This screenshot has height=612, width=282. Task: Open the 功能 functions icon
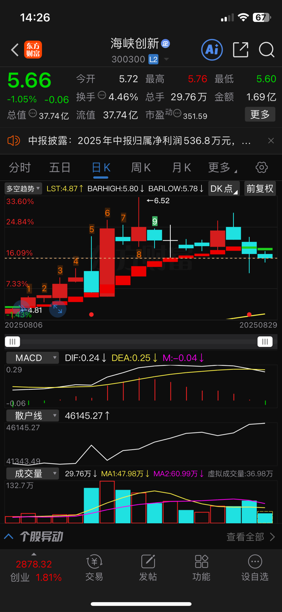(x=201, y=568)
